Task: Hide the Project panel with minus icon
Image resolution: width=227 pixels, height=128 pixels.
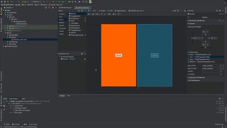Action: (56, 7)
